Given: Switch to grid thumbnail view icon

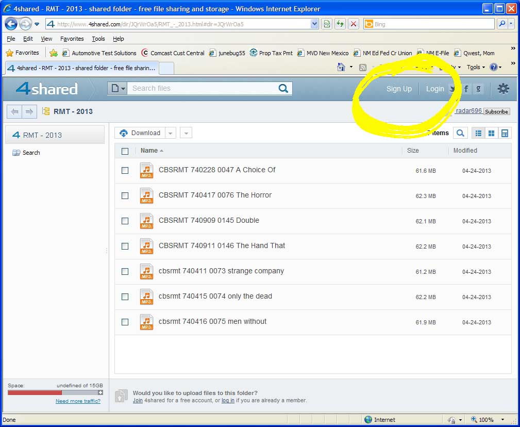Looking at the screenshot, I should pos(492,133).
